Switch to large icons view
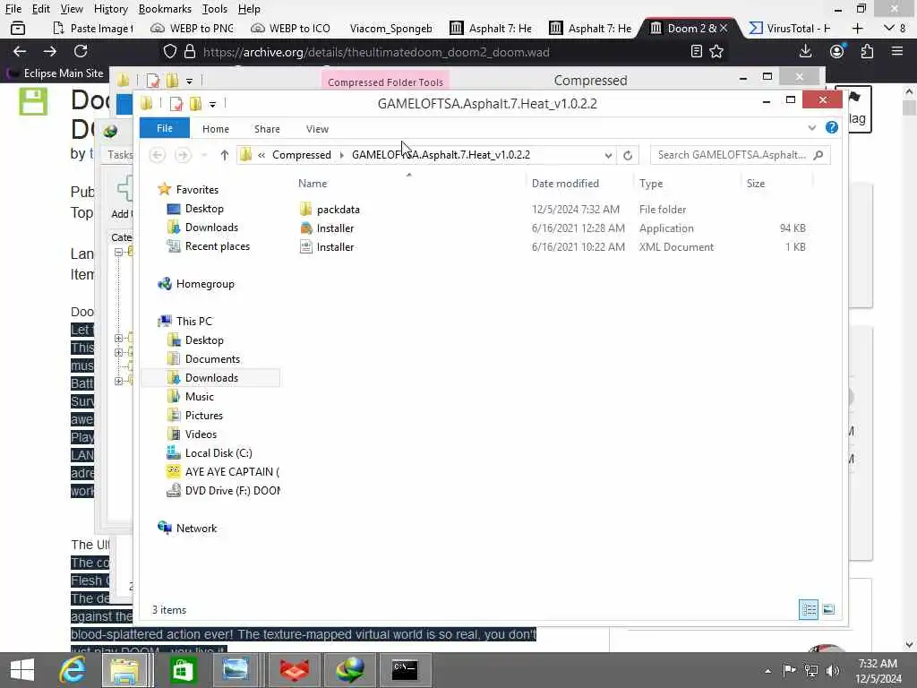This screenshot has height=688, width=917. point(828,609)
